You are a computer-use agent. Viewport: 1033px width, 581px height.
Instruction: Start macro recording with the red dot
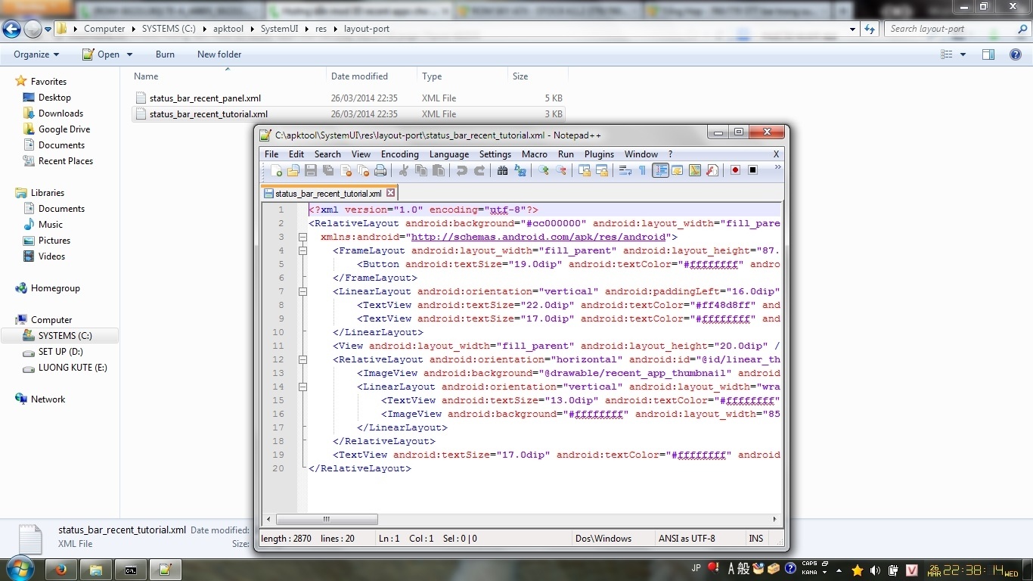pyautogui.click(x=735, y=170)
